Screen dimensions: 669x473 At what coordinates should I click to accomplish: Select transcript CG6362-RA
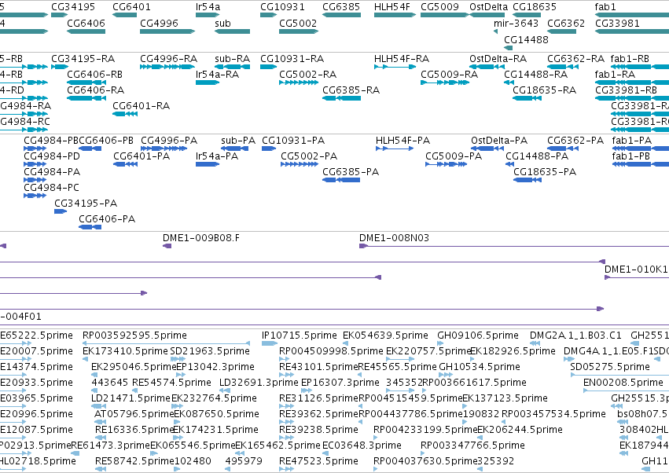(561, 67)
